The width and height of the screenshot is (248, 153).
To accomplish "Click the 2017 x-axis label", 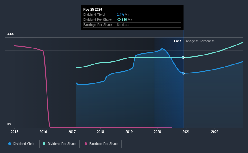I will point(72,132).
